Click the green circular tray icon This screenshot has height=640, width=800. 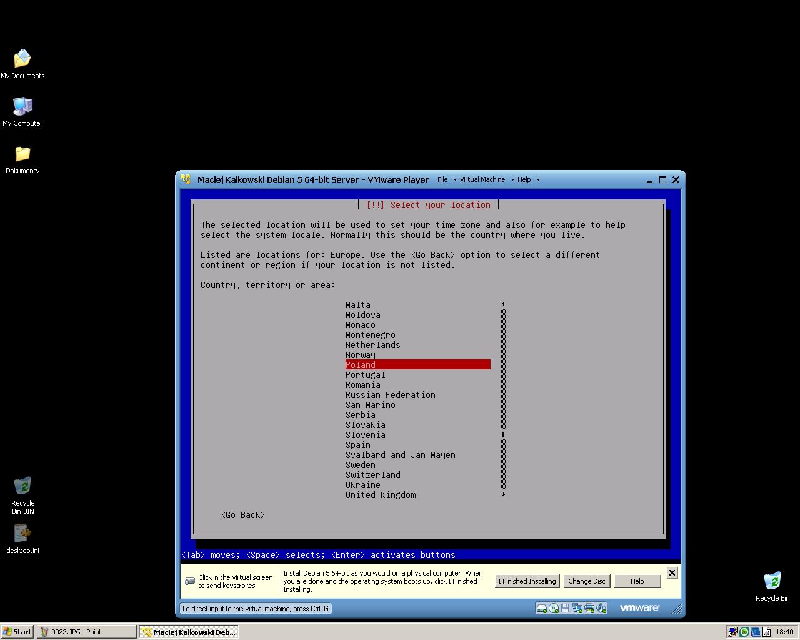pyautogui.click(x=744, y=632)
